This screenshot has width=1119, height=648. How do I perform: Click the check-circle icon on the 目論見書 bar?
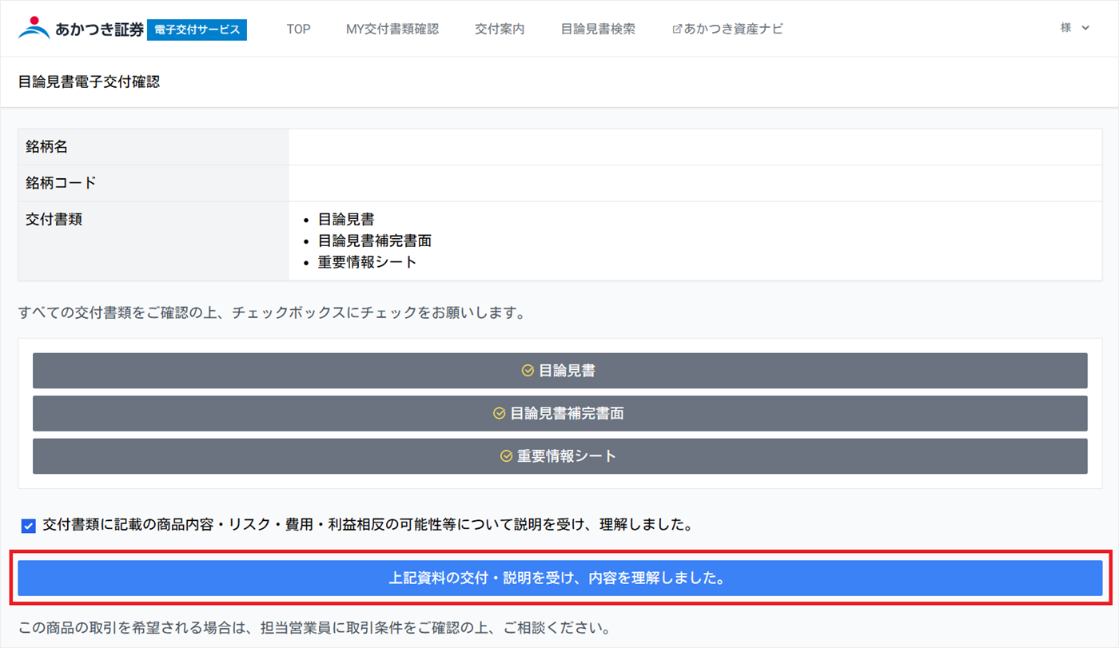click(x=528, y=371)
